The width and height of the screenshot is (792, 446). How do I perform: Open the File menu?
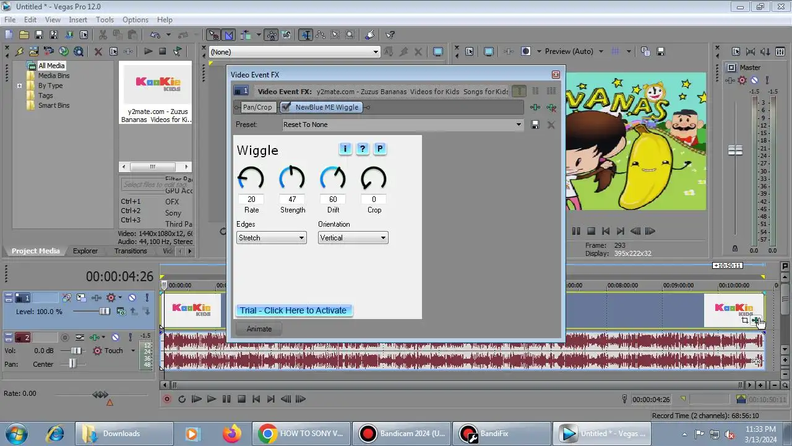(10, 20)
